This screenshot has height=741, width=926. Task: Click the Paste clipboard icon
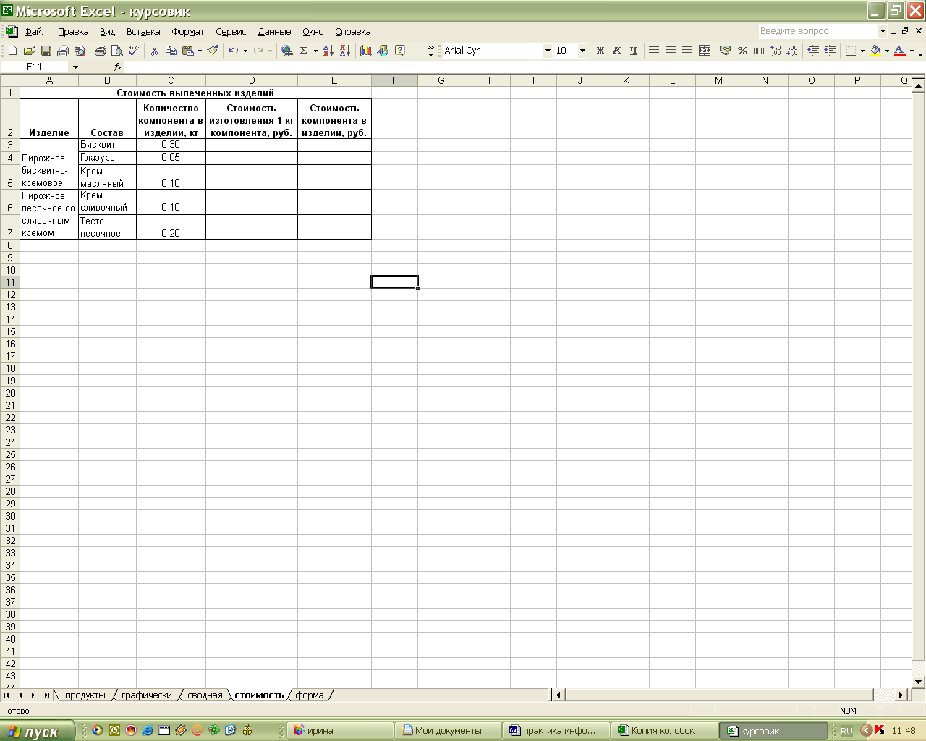point(188,51)
